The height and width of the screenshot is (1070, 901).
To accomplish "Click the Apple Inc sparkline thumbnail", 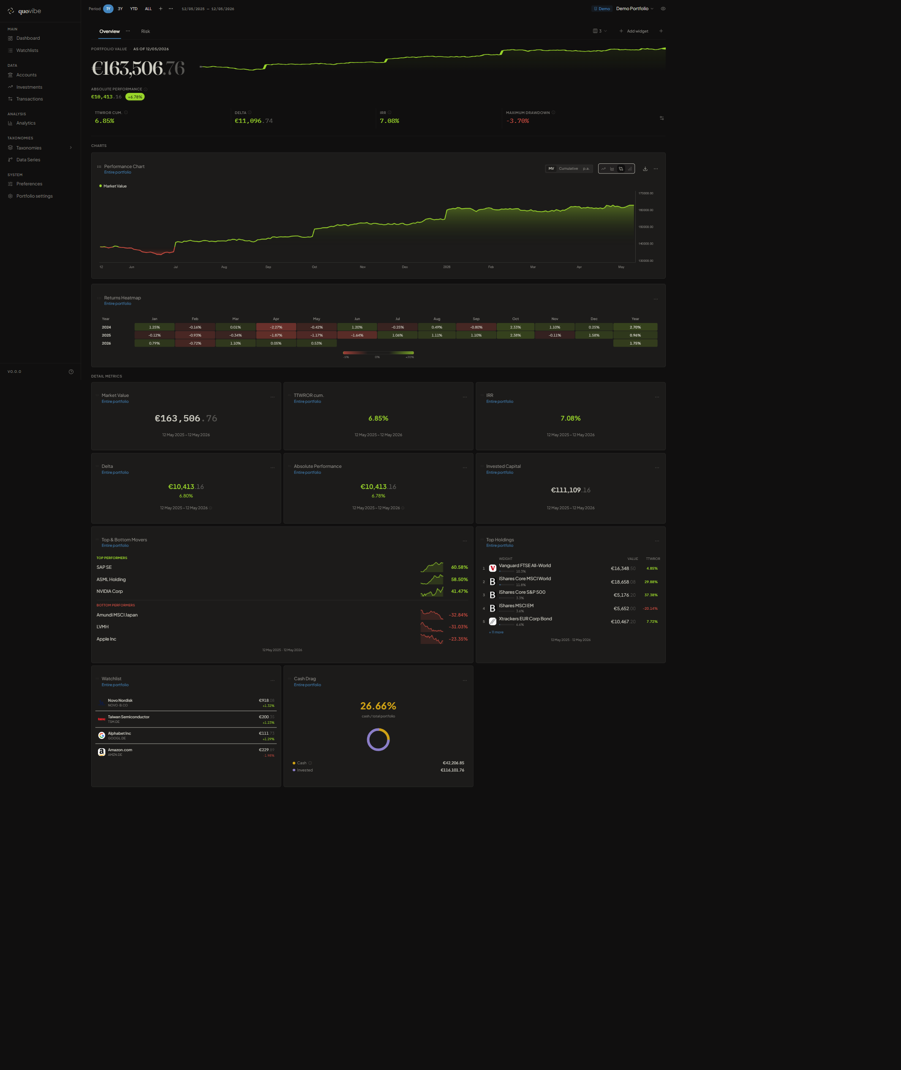I will (432, 639).
